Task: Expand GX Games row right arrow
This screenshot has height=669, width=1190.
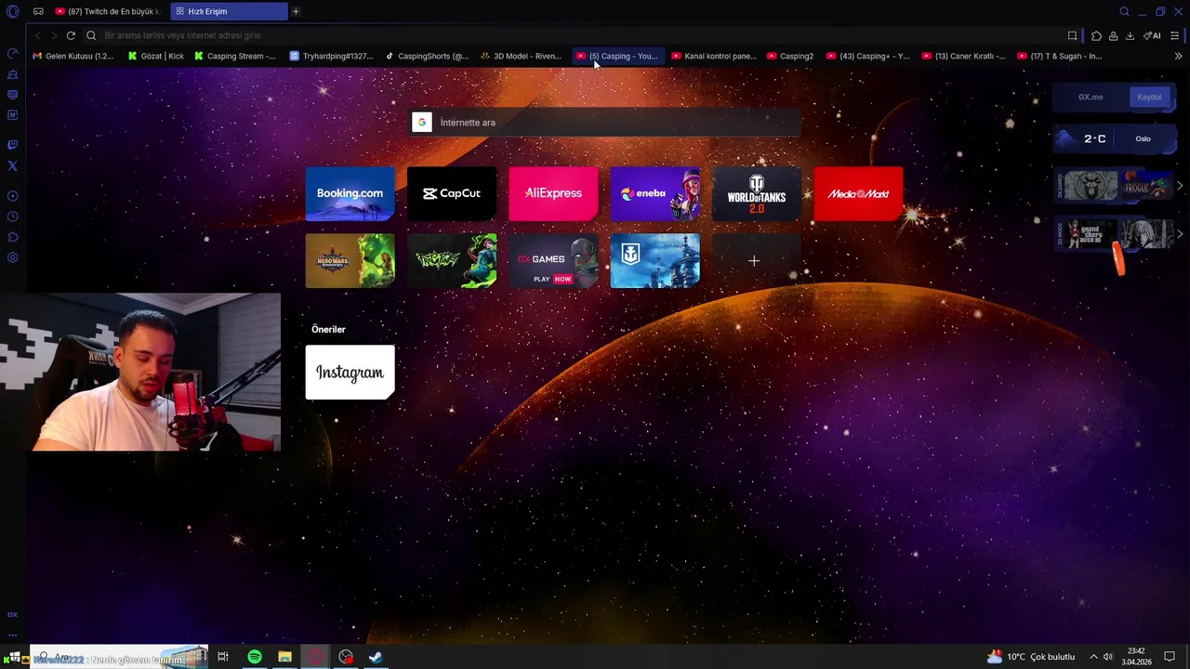Action: coord(1180,186)
